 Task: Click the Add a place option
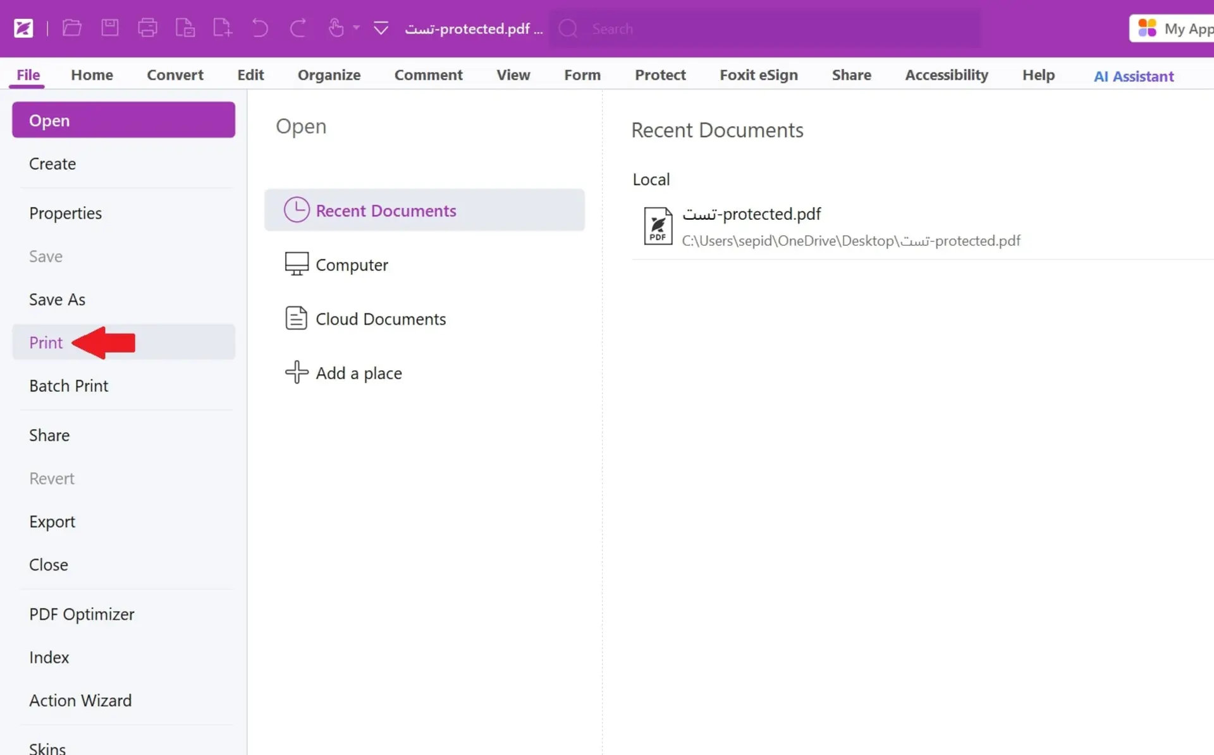coord(424,373)
